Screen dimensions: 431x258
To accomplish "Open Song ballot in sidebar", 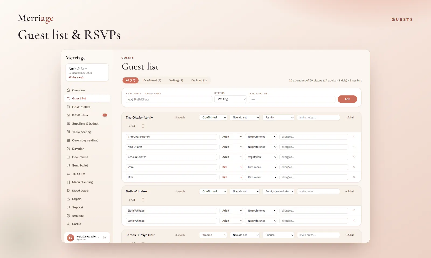I will pos(87,165).
